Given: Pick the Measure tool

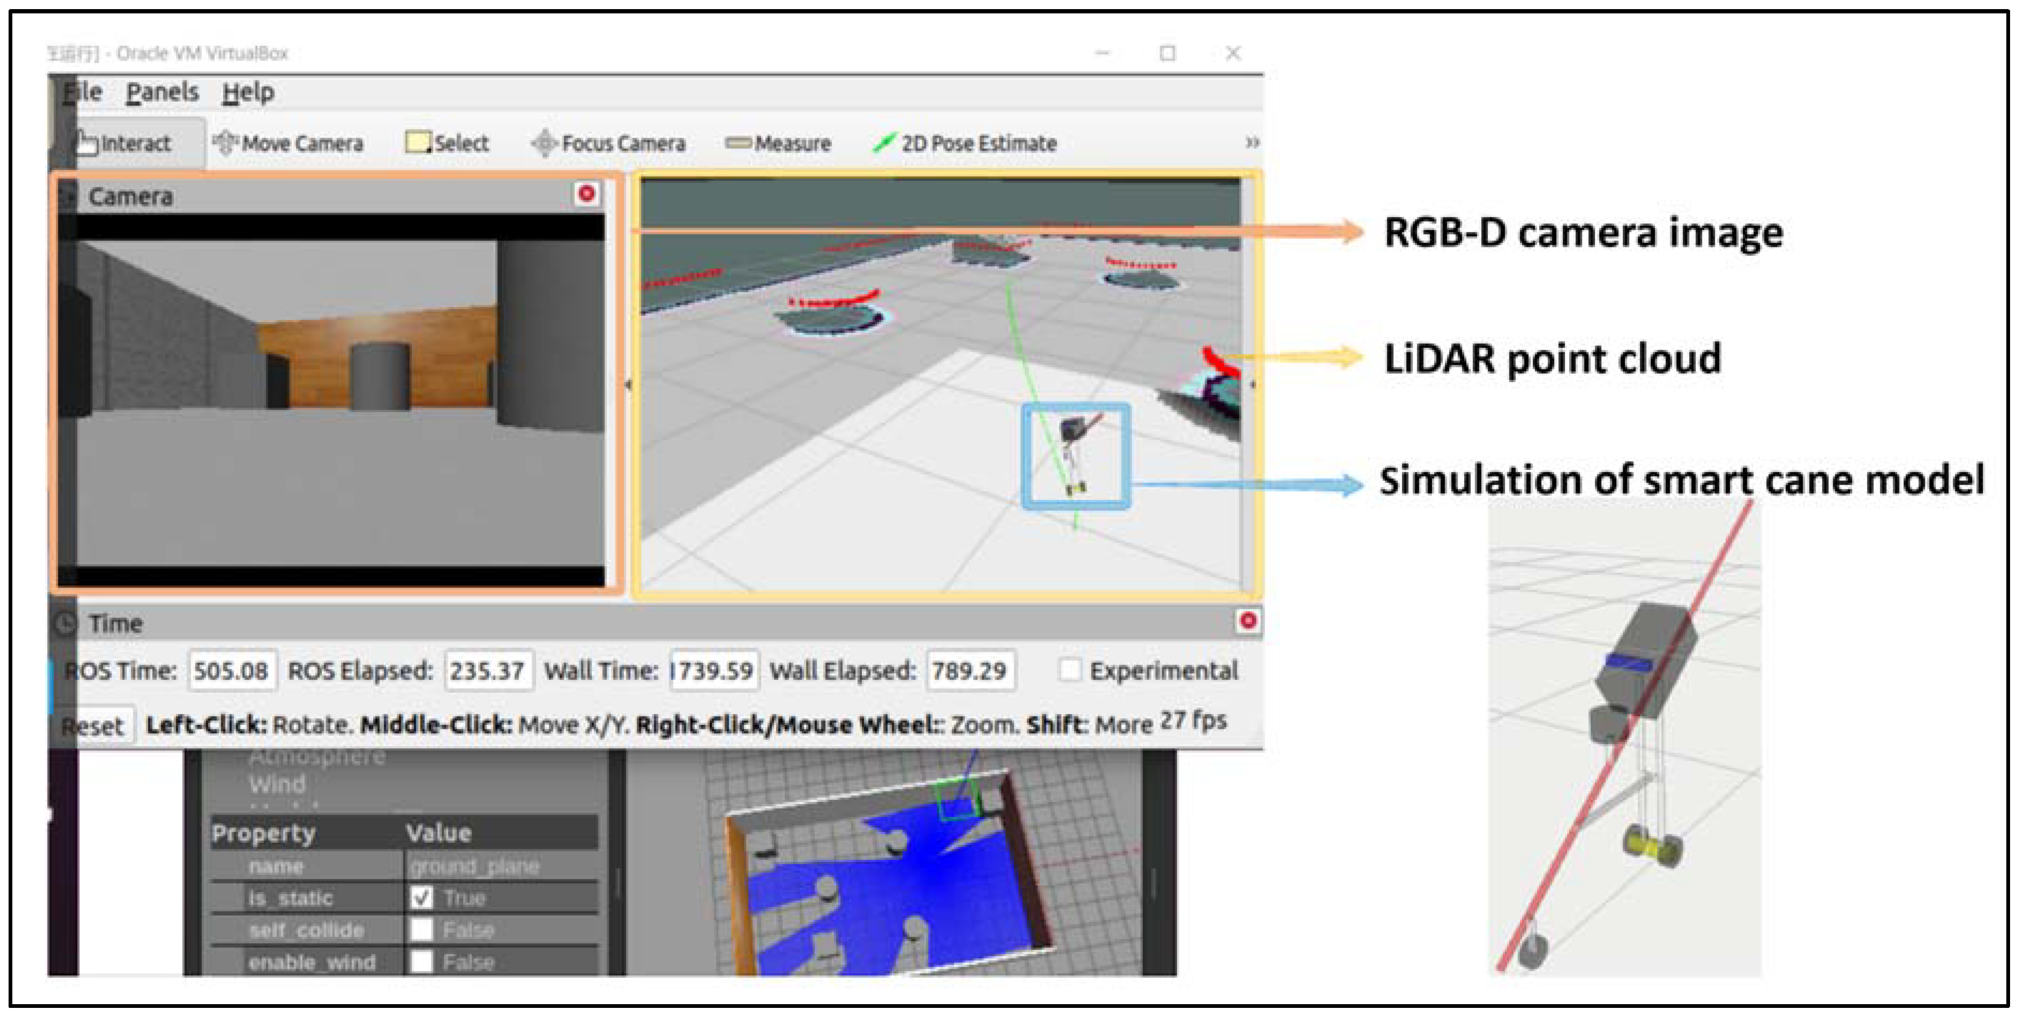Looking at the screenshot, I should coord(778,144).
